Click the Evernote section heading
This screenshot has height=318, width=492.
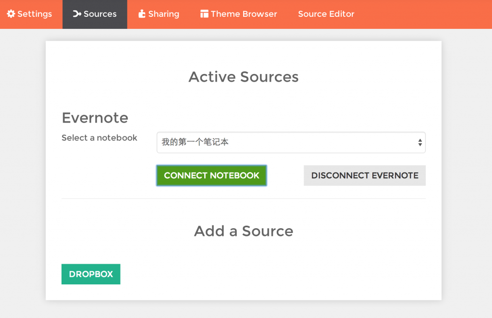(x=95, y=118)
